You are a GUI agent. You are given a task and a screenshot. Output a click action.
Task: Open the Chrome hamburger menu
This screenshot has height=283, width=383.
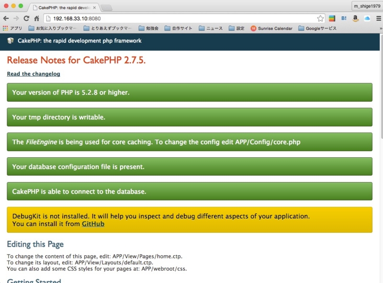click(379, 18)
